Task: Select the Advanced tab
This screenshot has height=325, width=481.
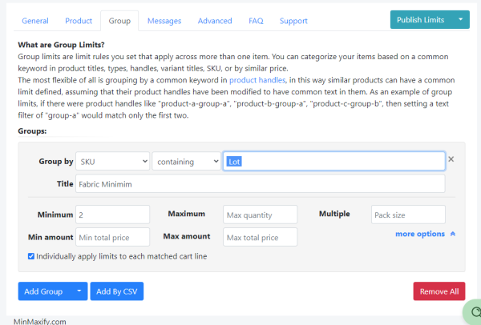Action: coord(215,21)
